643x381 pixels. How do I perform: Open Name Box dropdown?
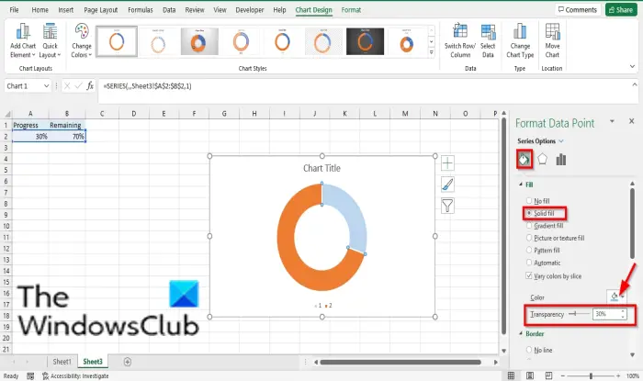pos(46,86)
